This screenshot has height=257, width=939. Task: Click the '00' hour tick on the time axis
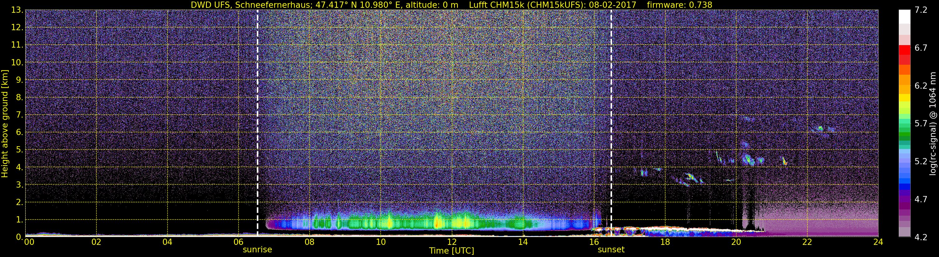pyautogui.click(x=29, y=242)
